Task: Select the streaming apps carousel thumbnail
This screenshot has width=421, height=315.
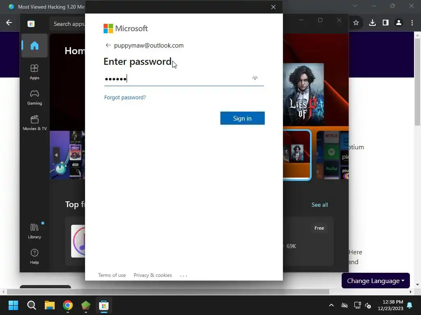Action: pyautogui.click(x=333, y=155)
